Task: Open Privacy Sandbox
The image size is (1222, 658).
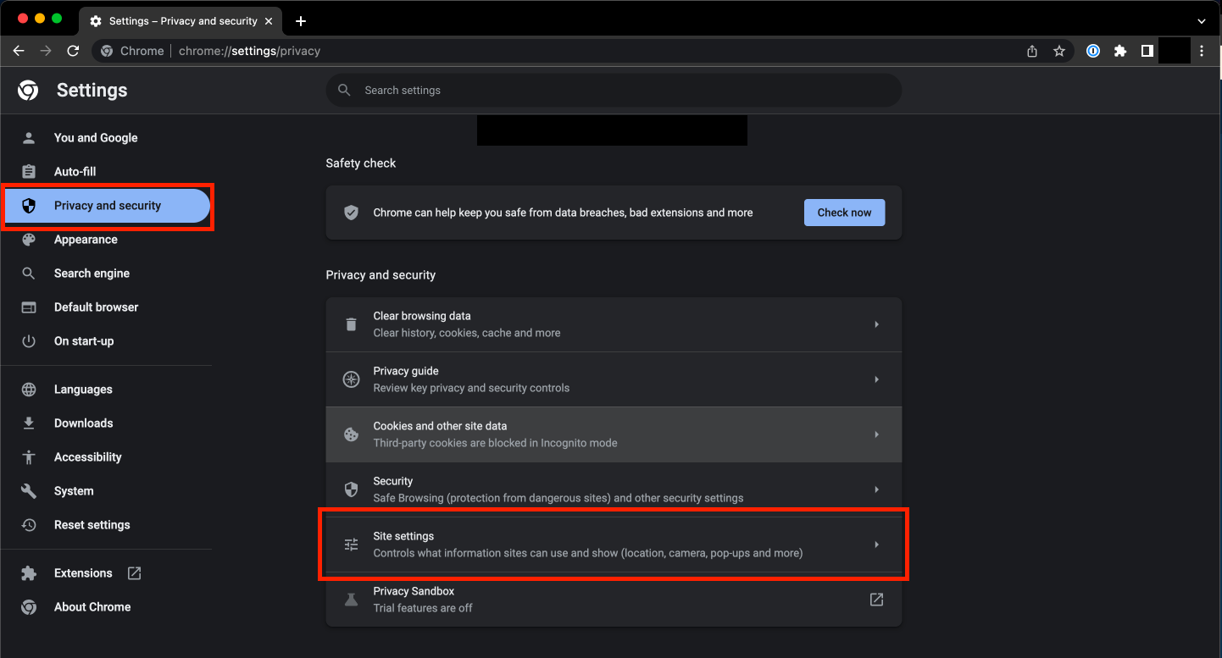Action: coord(614,600)
